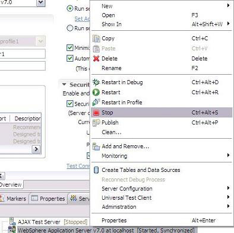Open the v7.0 version dropdown arrow
234x233 pixels.
pos(41,3)
